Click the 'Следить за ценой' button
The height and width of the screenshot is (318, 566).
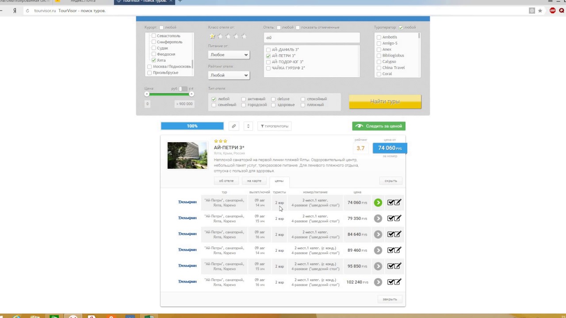[379, 126]
